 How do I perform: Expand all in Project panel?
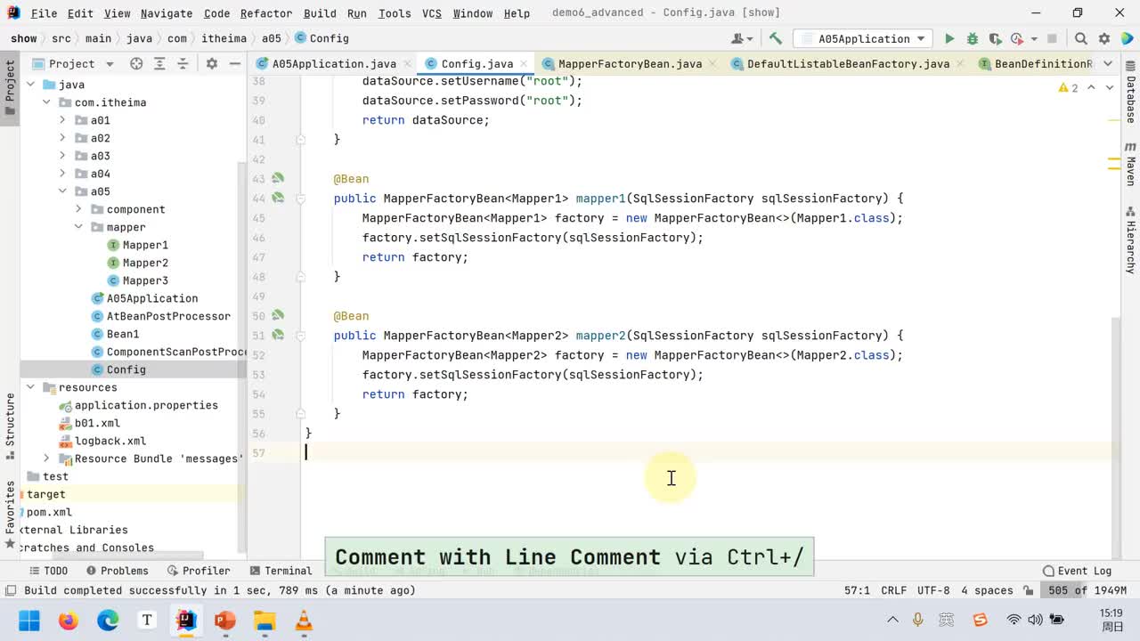coord(161,63)
